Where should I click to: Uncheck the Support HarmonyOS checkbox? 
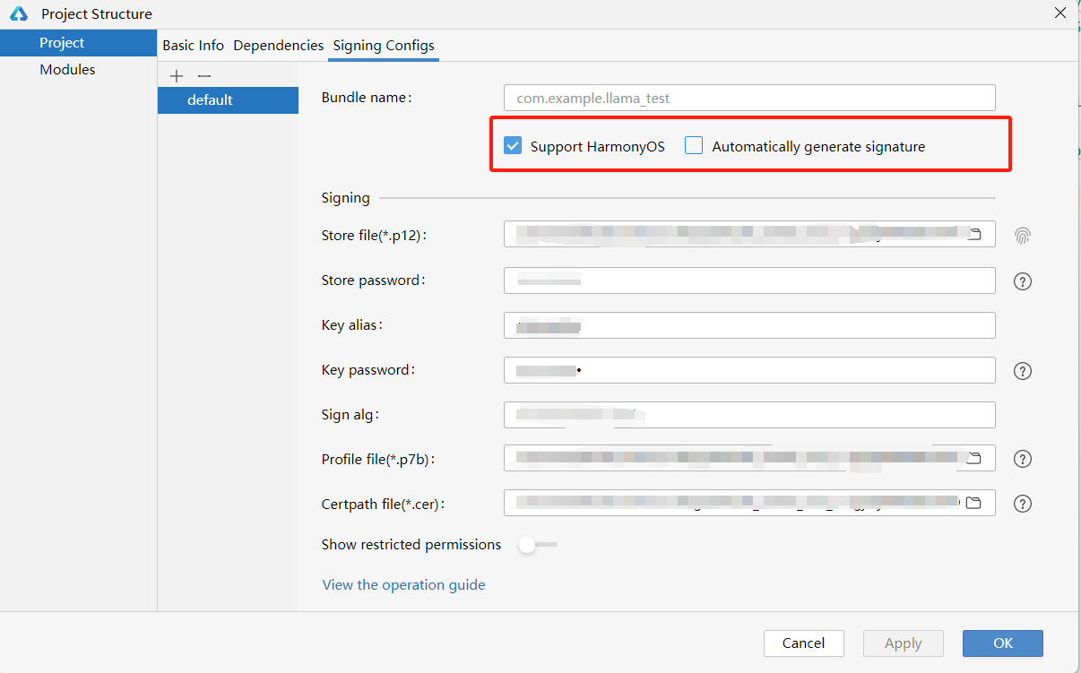(513, 146)
